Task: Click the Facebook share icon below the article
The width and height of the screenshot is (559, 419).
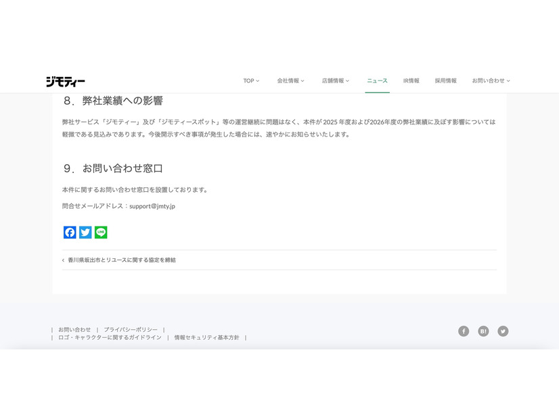Action: (x=70, y=232)
